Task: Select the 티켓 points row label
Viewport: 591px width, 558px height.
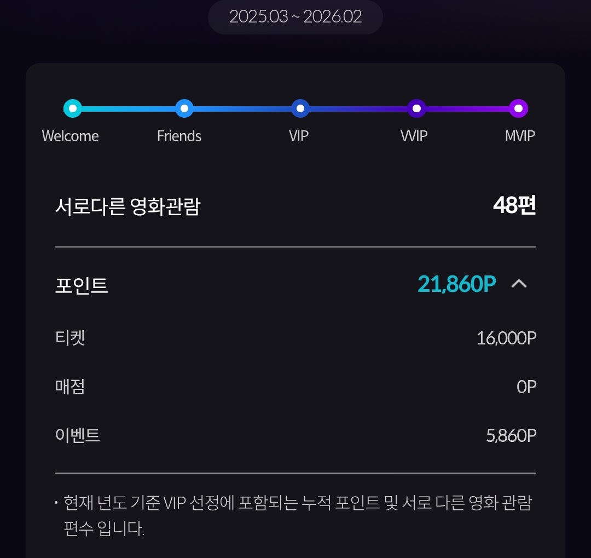Action: click(70, 338)
